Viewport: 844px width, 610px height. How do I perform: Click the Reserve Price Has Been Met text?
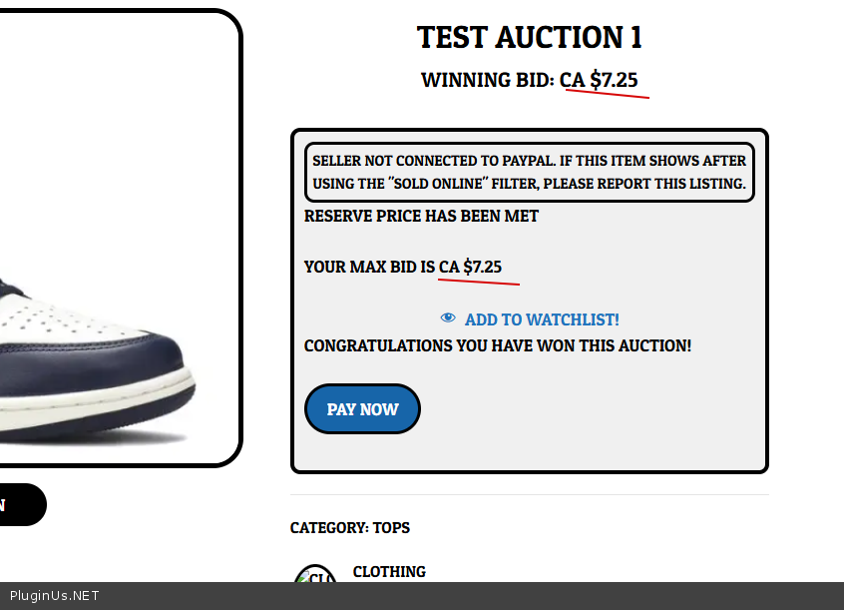(421, 216)
